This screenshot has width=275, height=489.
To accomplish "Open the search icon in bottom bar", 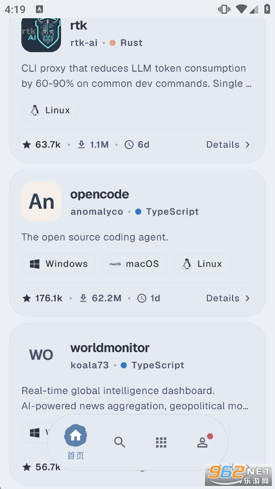I will [120, 442].
